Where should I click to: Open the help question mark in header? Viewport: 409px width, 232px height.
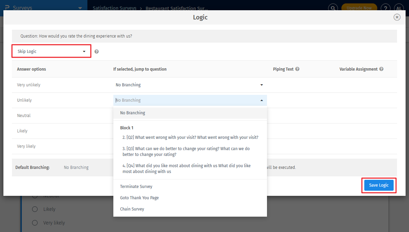[x=385, y=8]
